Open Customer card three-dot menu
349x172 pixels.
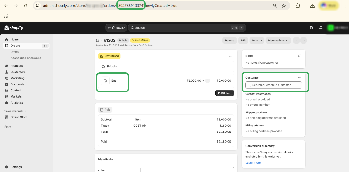coord(300,78)
